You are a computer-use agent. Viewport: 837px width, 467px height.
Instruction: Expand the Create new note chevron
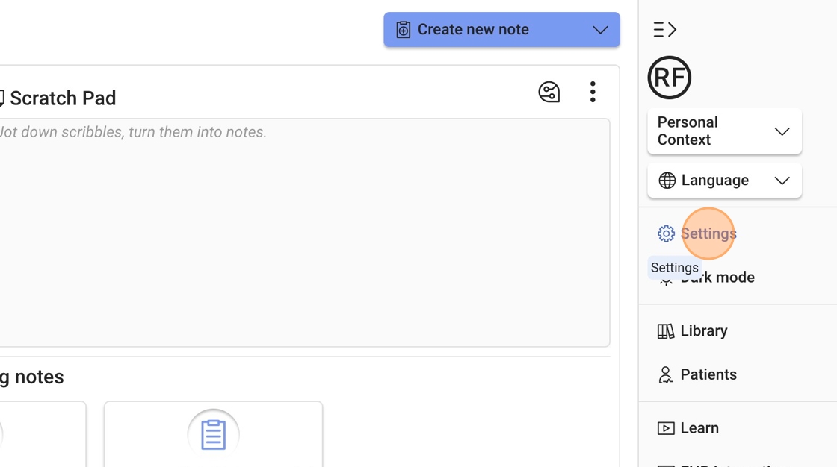click(600, 30)
